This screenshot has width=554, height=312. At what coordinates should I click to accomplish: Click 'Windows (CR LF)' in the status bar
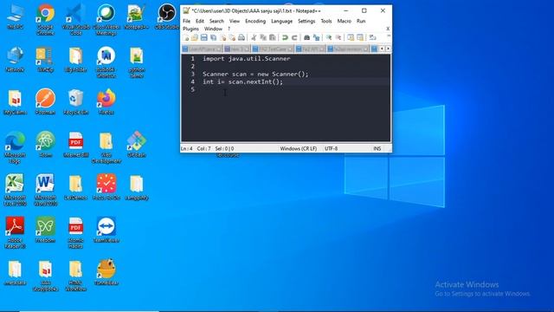click(298, 149)
